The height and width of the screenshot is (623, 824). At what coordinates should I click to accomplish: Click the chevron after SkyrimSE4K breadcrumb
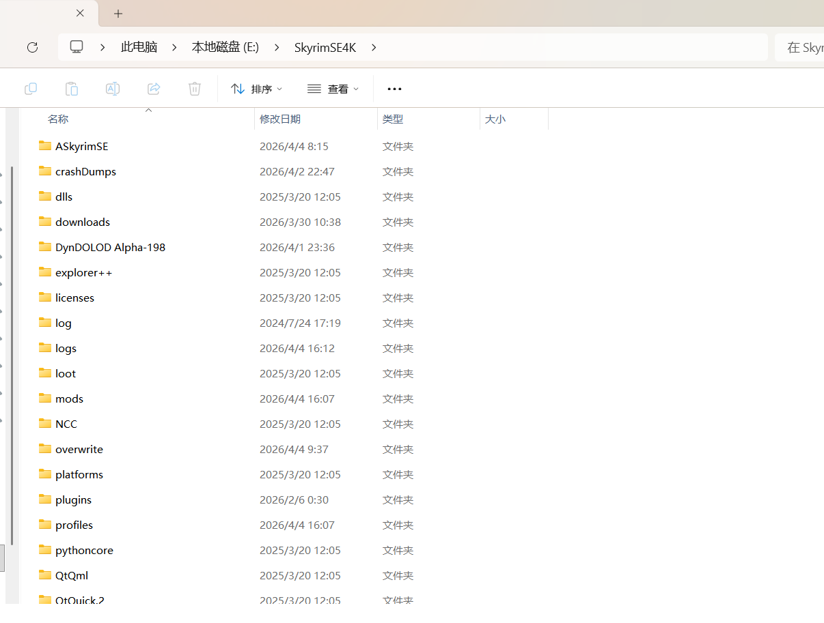(374, 47)
